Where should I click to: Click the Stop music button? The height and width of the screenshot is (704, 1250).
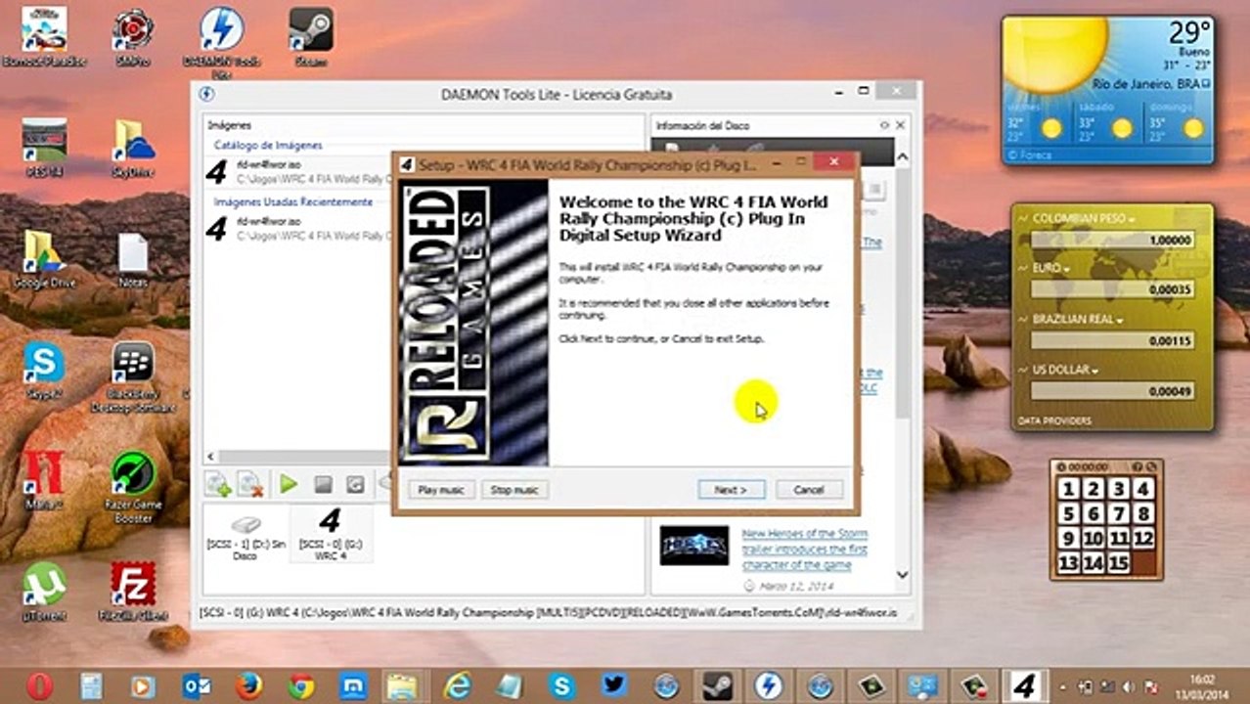click(514, 489)
